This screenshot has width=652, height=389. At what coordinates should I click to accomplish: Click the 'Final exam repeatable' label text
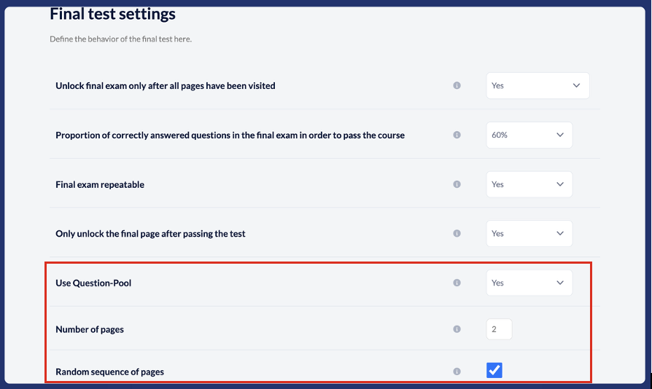[100, 184]
